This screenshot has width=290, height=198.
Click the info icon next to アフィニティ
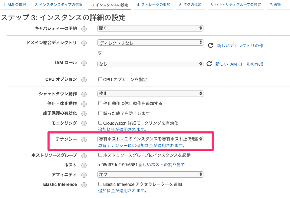click(x=84, y=174)
